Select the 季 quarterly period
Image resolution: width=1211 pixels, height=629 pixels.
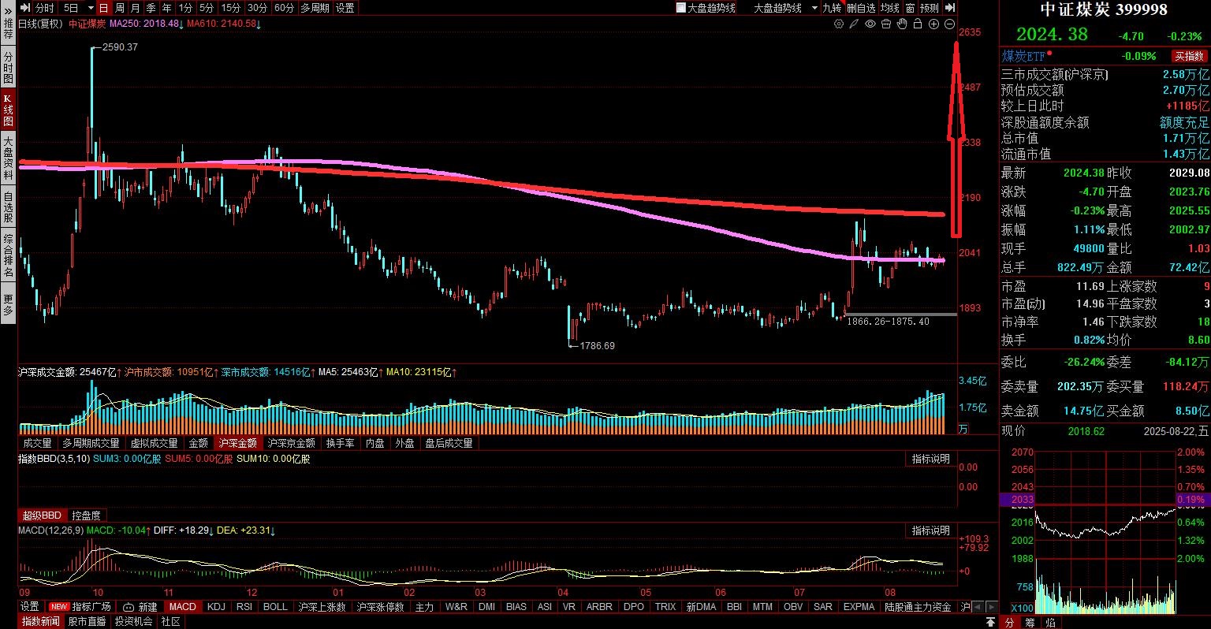151,8
